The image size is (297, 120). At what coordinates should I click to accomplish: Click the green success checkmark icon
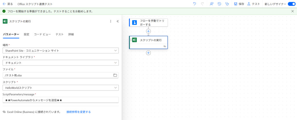pyautogui.click(x=4, y=11)
